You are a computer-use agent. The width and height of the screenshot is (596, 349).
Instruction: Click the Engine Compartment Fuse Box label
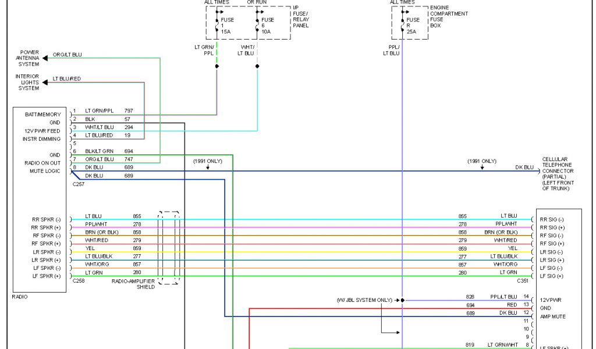[x=448, y=17]
